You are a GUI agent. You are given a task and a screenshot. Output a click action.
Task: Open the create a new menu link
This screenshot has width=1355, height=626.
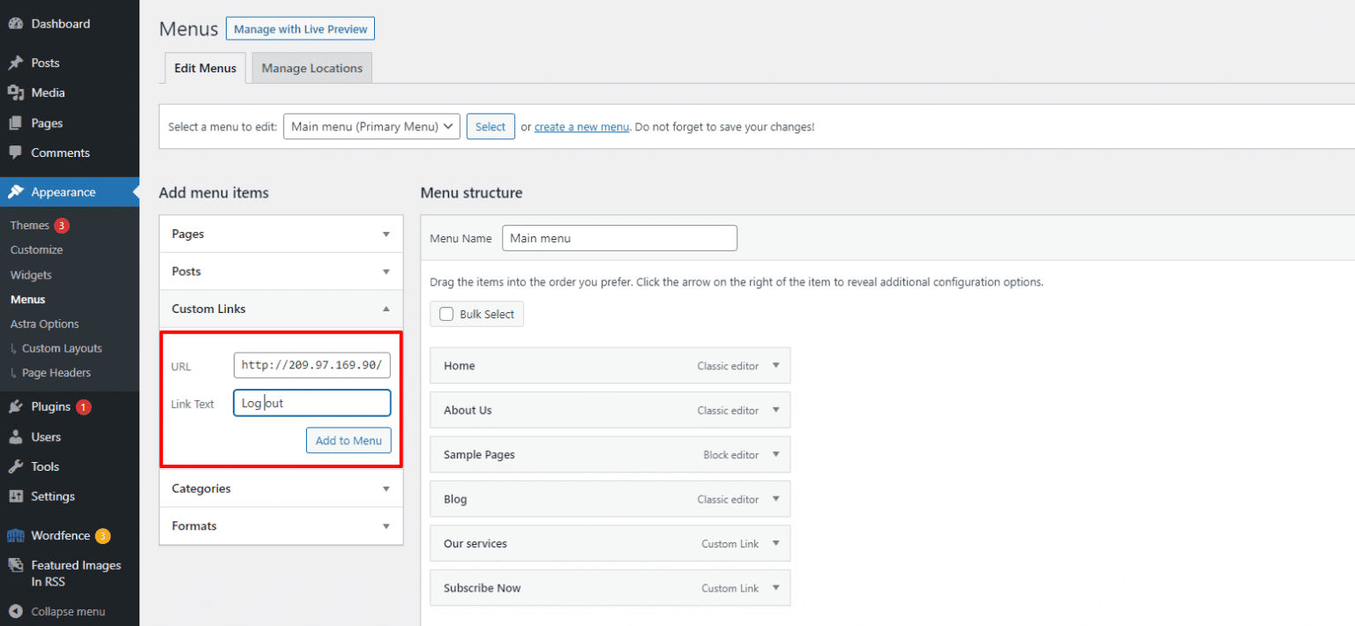[x=580, y=126]
